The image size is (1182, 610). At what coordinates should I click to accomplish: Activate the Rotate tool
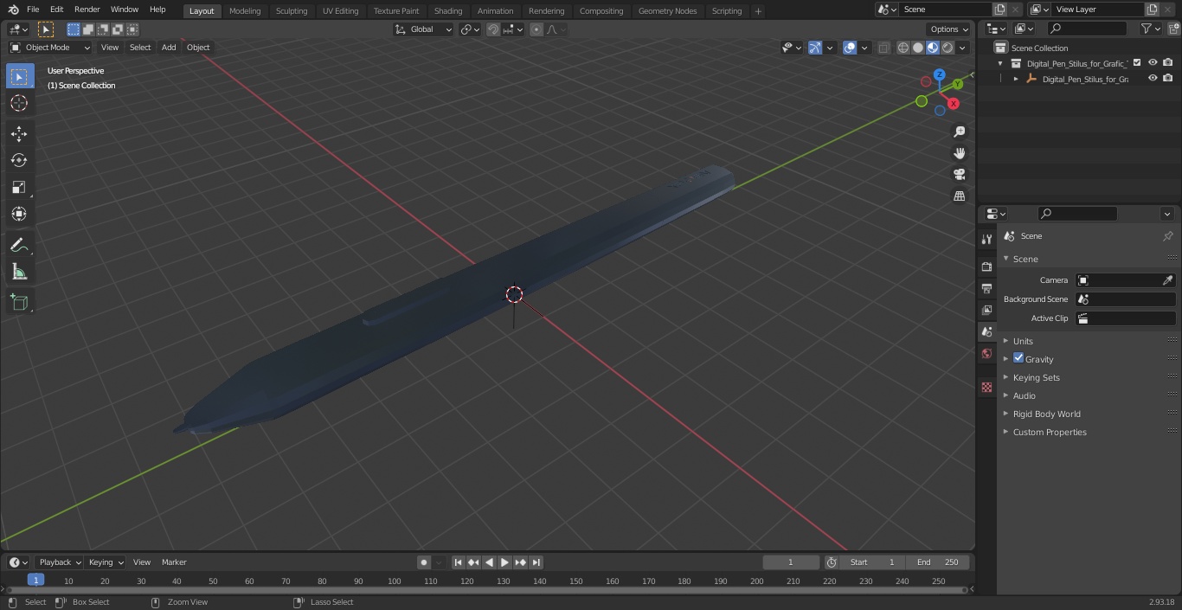click(19, 160)
